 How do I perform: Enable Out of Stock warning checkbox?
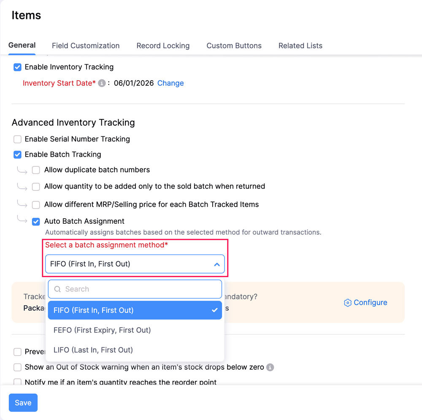click(17, 367)
